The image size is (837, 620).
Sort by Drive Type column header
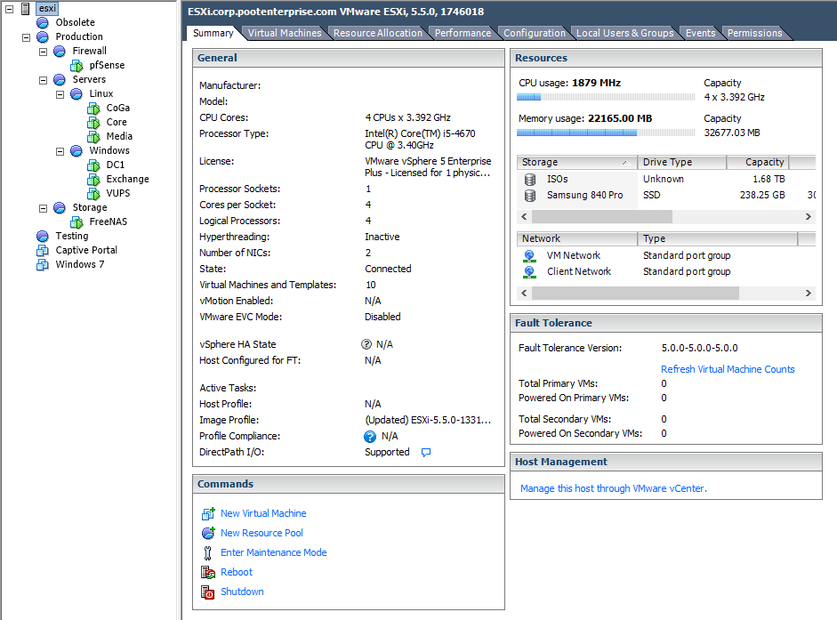(x=681, y=163)
